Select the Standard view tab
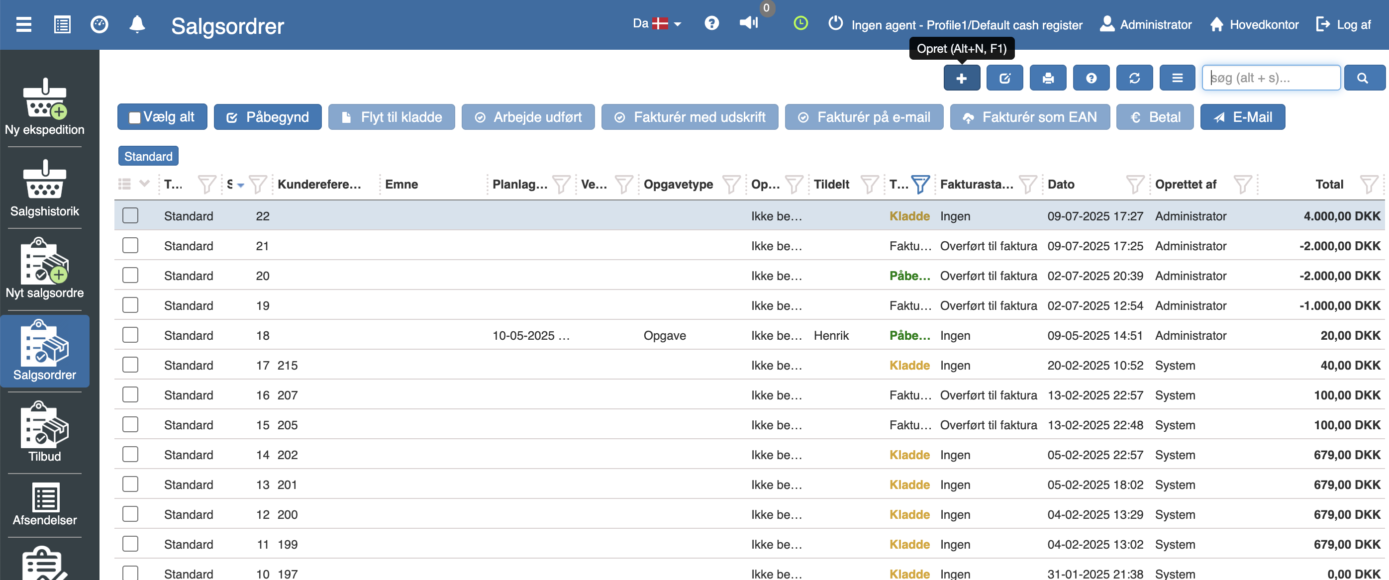1389x580 pixels. coord(148,156)
